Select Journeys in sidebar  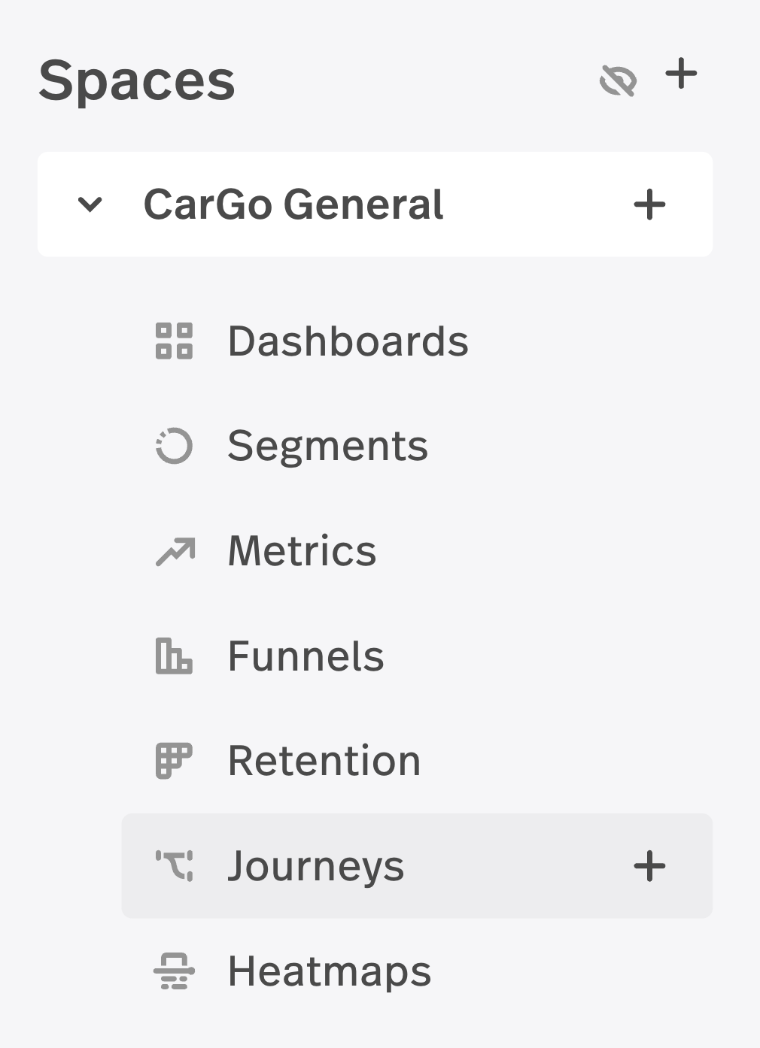316,866
